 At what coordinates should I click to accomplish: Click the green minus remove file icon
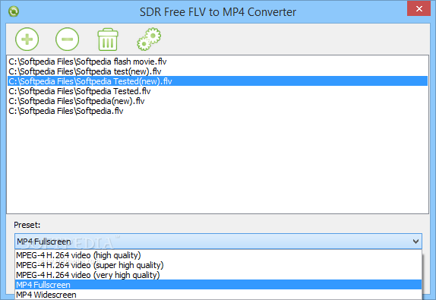[x=67, y=39]
